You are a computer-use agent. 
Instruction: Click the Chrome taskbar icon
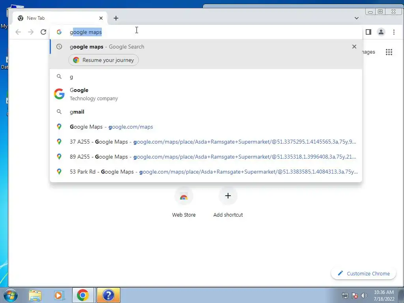[x=83, y=295]
